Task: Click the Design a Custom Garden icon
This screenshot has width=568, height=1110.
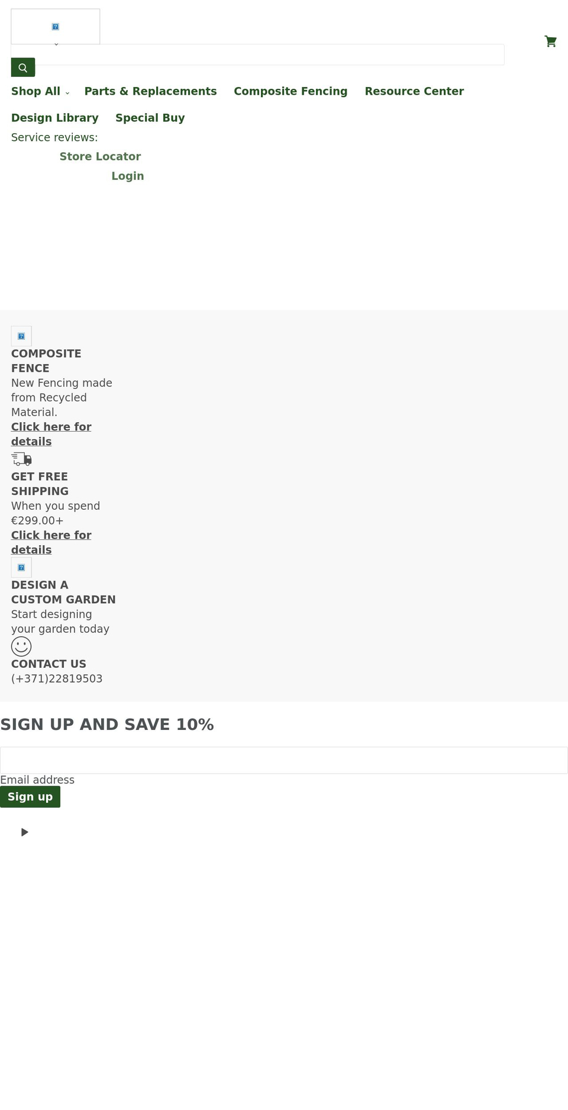Action: click(21, 567)
